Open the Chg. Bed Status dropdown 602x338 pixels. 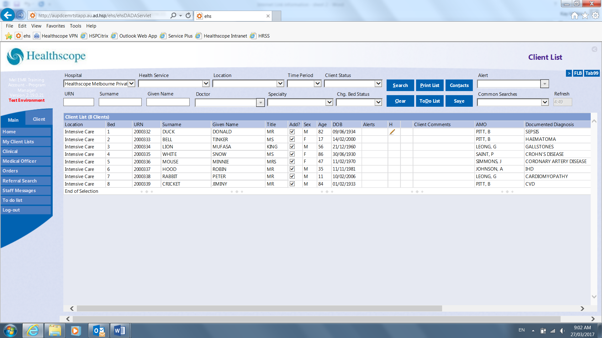(378, 102)
